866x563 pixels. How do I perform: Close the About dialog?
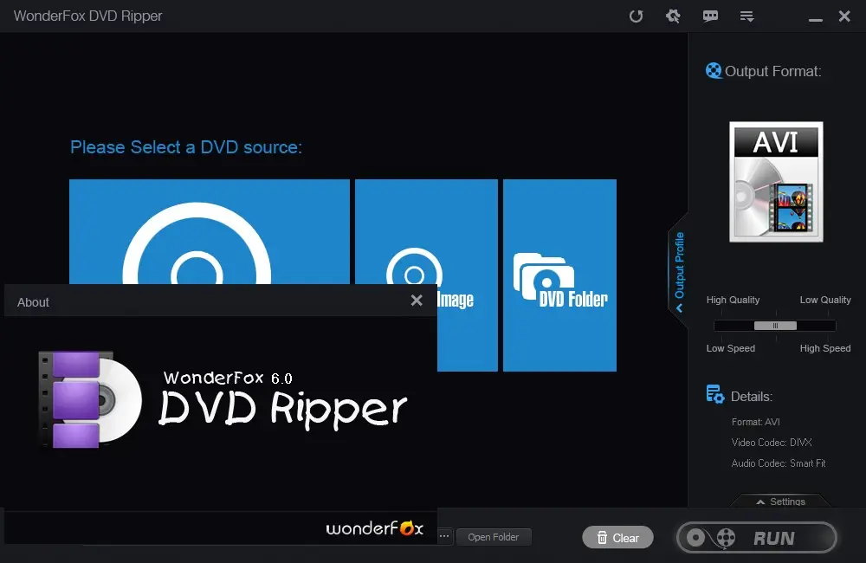(417, 300)
